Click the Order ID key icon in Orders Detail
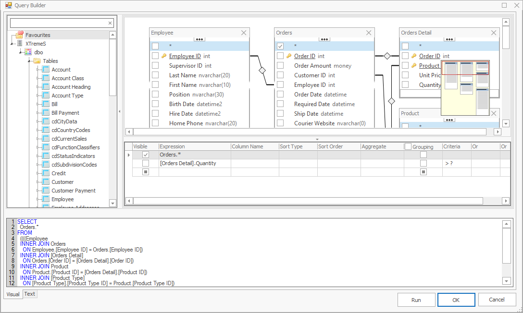The width and height of the screenshot is (523, 313). 414,56
